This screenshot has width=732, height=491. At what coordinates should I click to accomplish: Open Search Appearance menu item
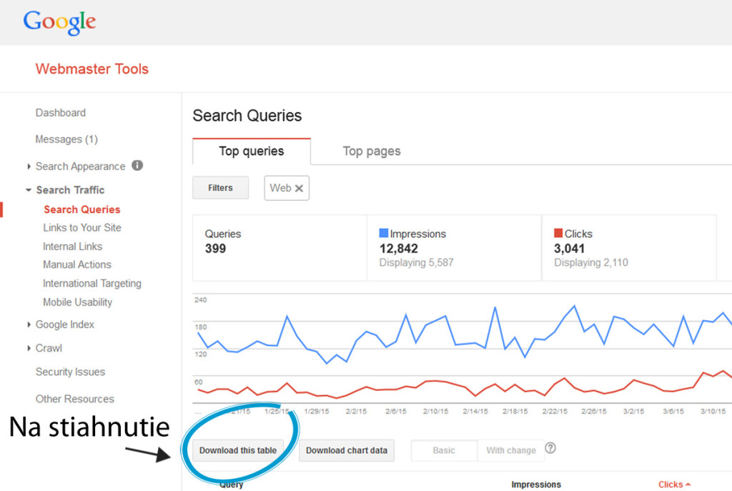(x=80, y=167)
